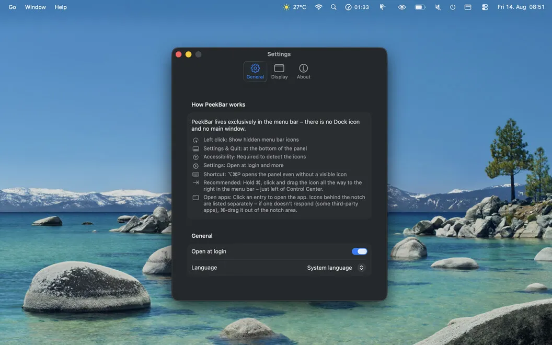Screen dimensions: 552x345
Task: Open the Language dropdown showing System language
Action: point(336,268)
